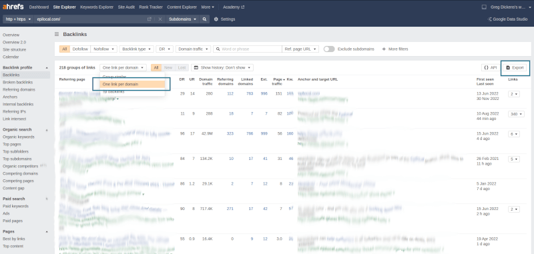Open the Subdomains mode dropdown
The image size is (534, 254).
tap(183, 19)
